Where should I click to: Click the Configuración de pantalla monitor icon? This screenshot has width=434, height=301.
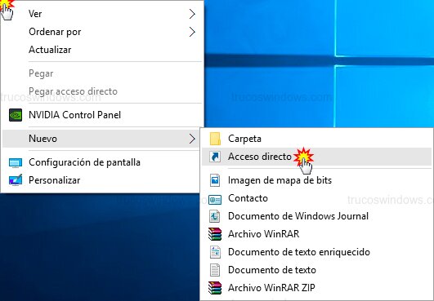coord(16,162)
